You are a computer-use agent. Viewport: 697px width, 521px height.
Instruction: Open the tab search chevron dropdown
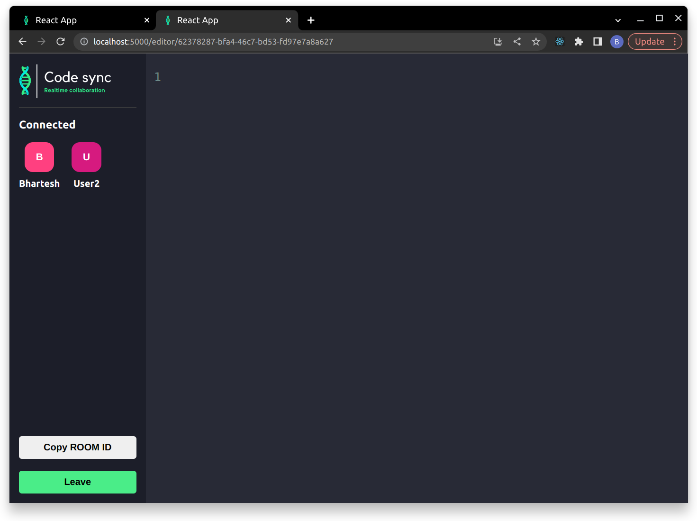pos(617,20)
